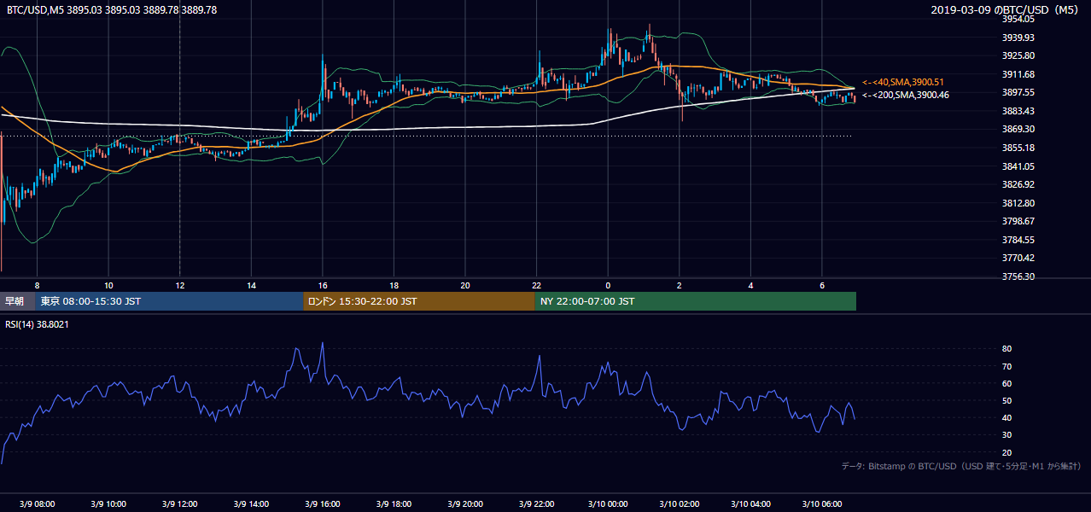The image size is (1091, 512).
Task: Click the 'RSI(14) 38.8021' indicator label
Action: click(x=38, y=324)
